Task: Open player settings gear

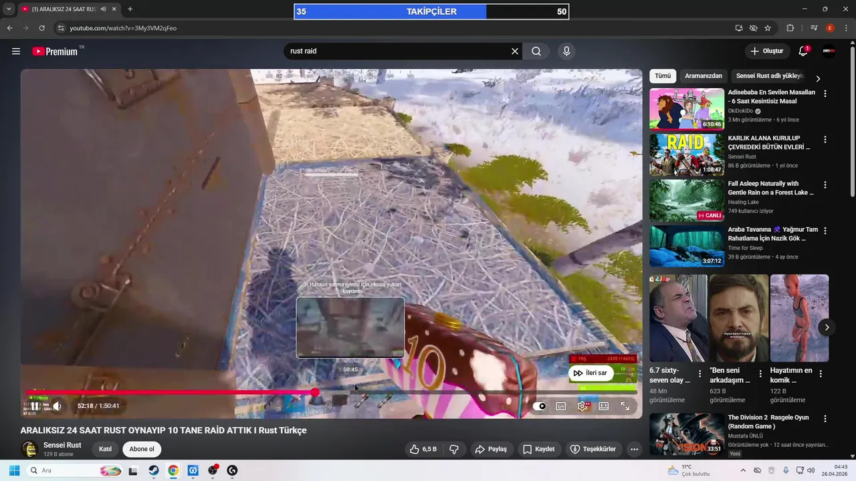Action: pyautogui.click(x=582, y=406)
